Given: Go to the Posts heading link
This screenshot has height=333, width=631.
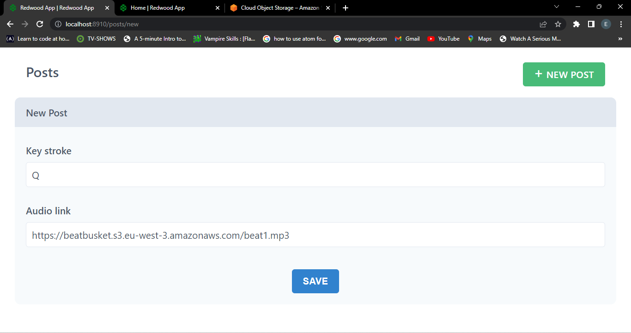Looking at the screenshot, I should click(x=42, y=73).
